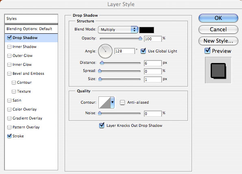Image resolution: width=242 pixels, height=174 pixels.
Task: Open the Stroke settings item
Action: pyautogui.click(x=18, y=136)
